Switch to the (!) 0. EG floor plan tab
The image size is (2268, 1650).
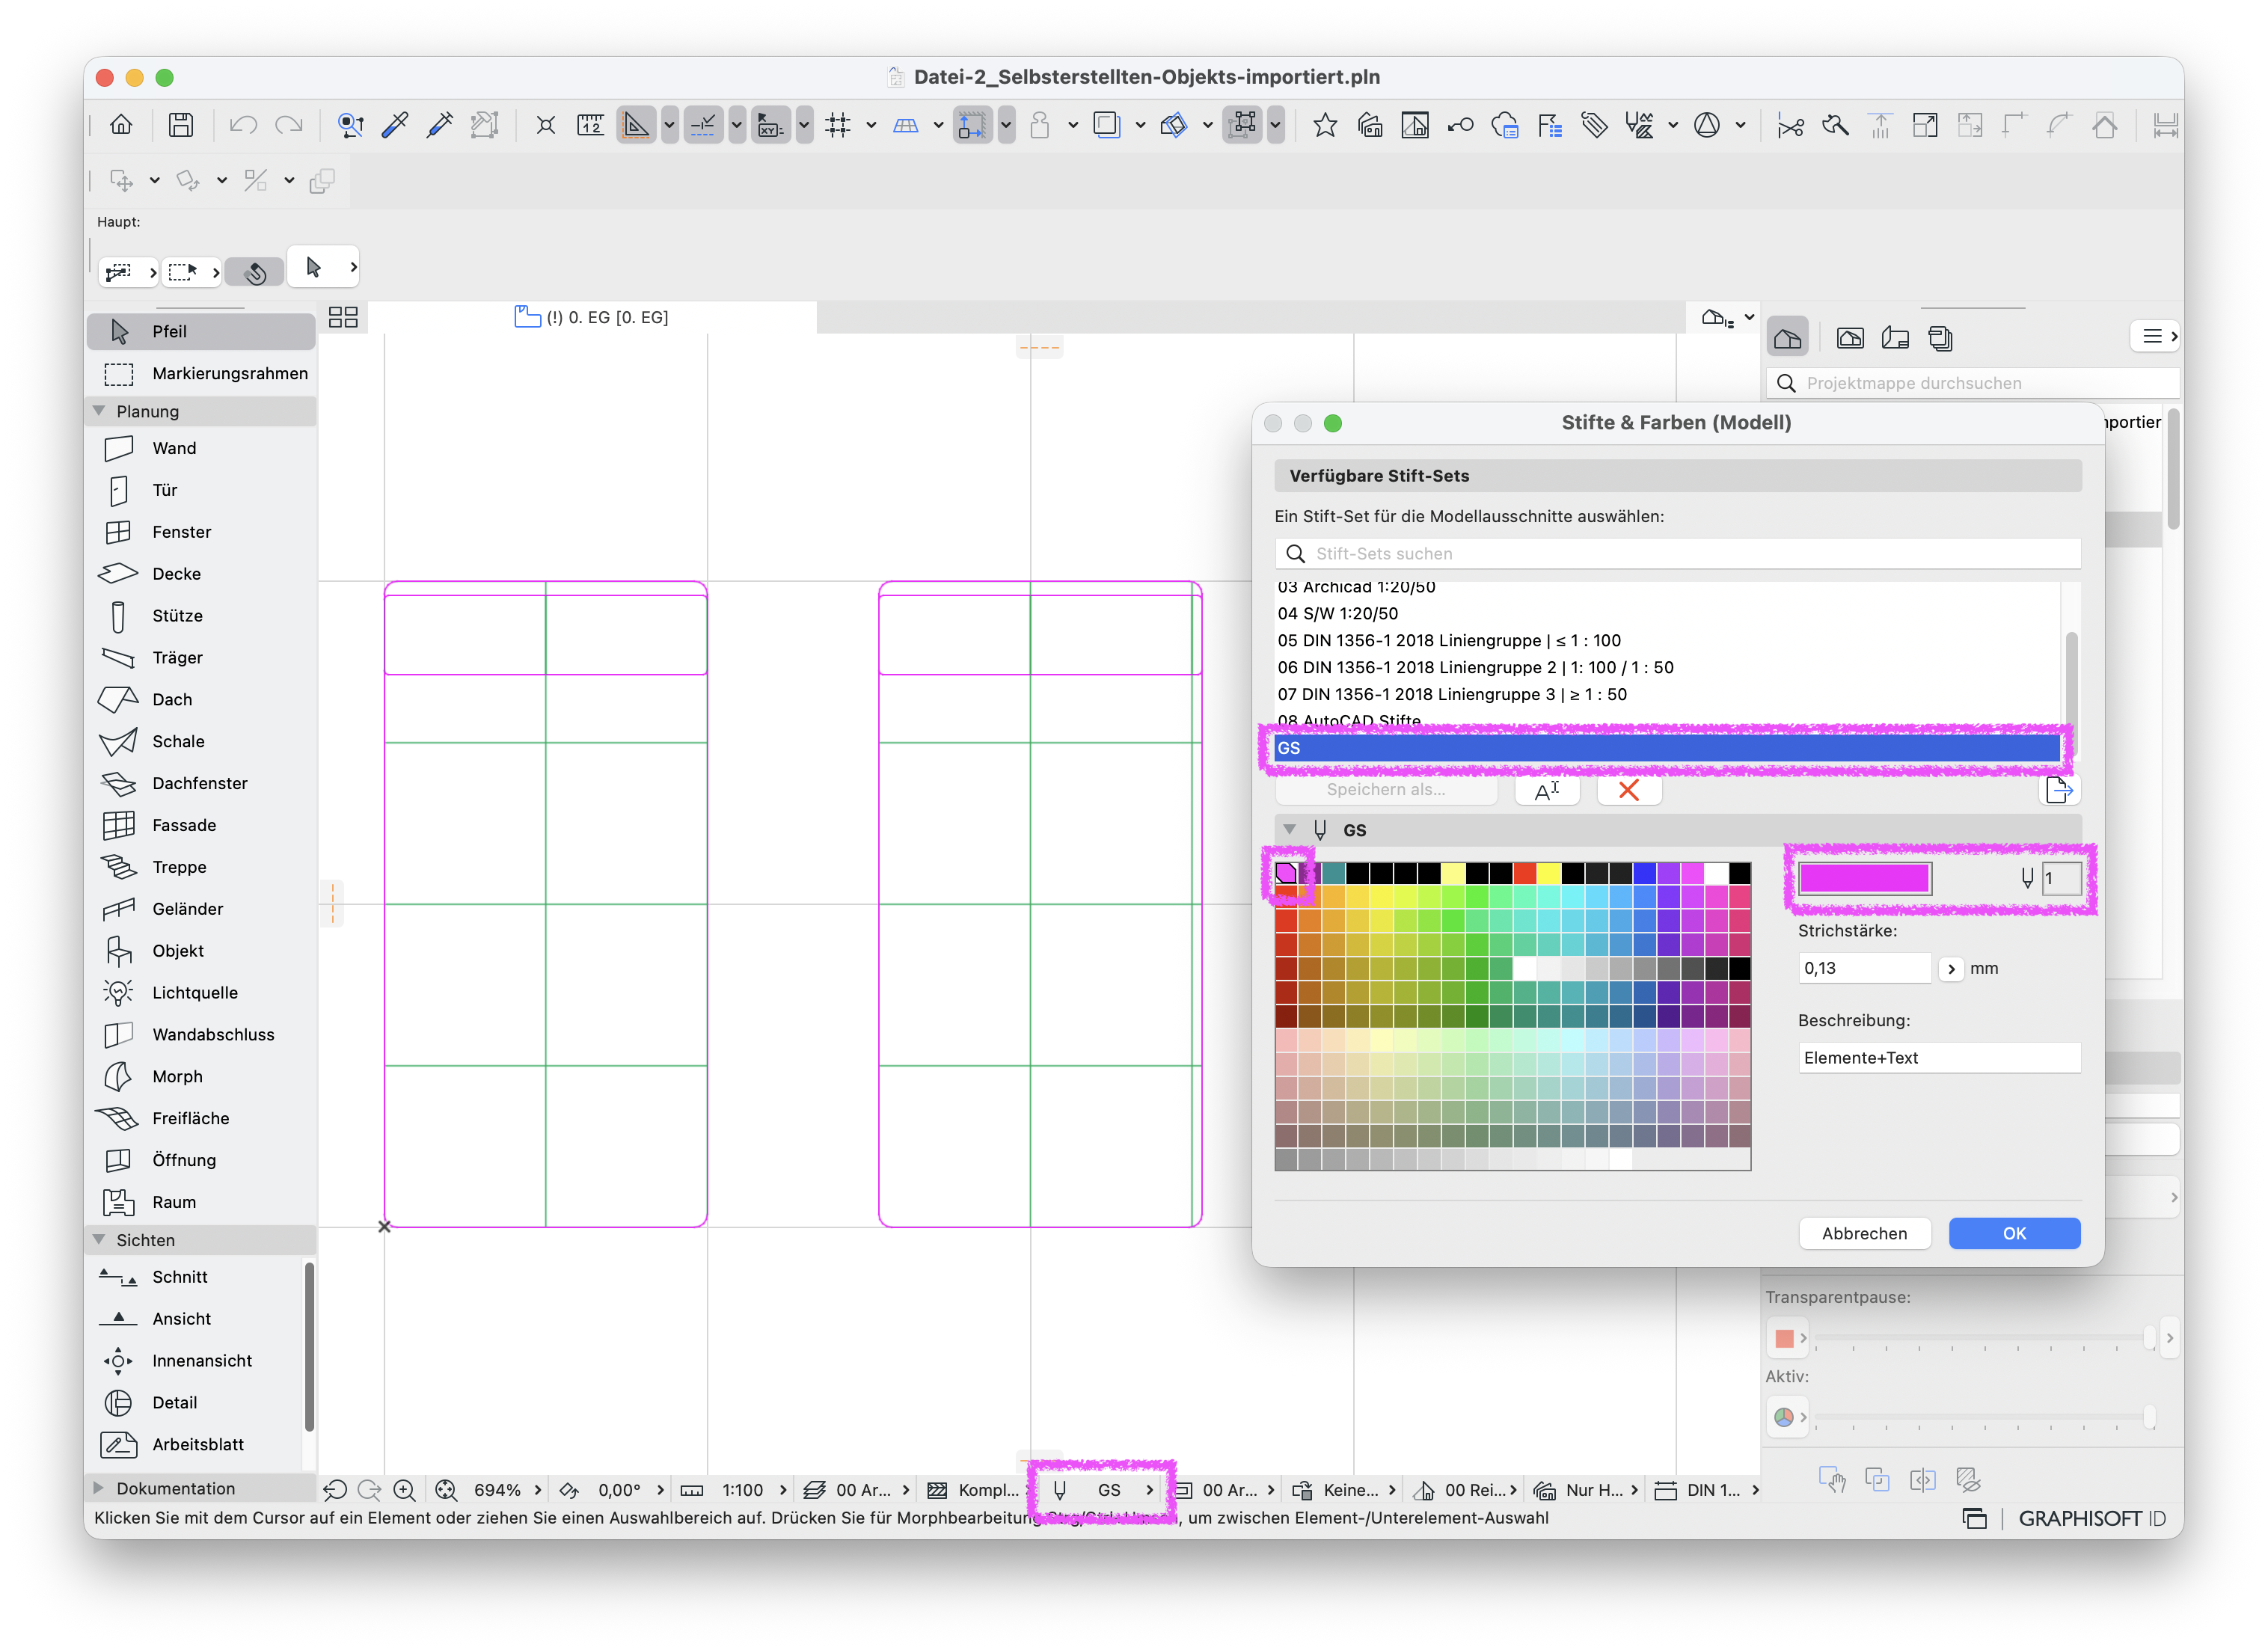[592, 317]
